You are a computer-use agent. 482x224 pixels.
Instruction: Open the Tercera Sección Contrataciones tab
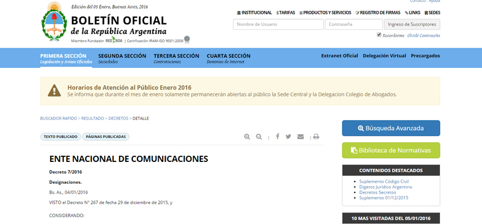[177, 59]
